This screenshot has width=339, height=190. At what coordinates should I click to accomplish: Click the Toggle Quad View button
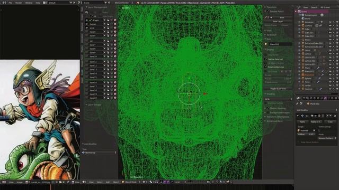click(x=278, y=89)
